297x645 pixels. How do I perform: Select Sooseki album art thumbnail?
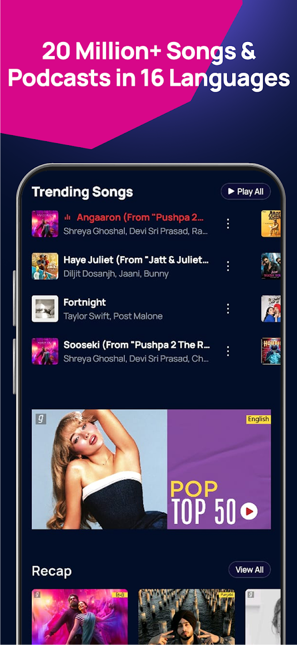pyautogui.click(x=45, y=351)
